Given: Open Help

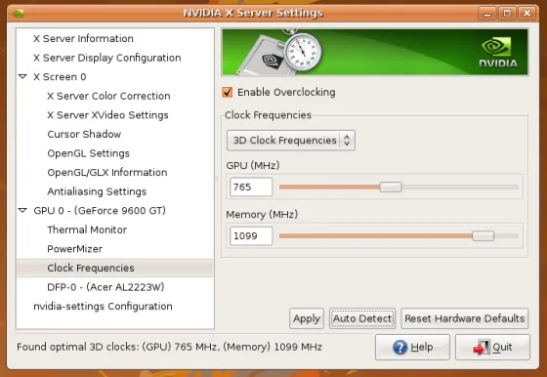Looking at the screenshot, I should click(412, 348).
